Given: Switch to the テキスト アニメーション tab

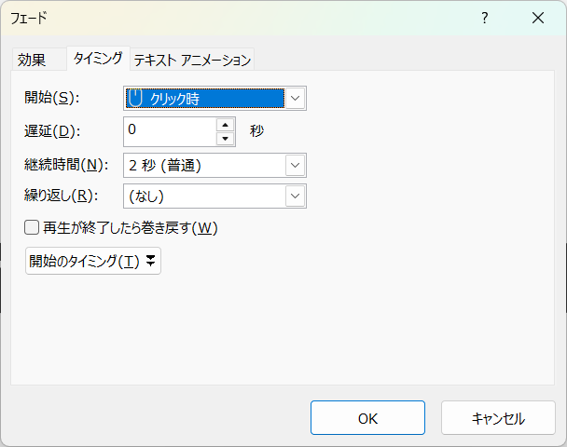Looking at the screenshot, I should (x=192, y=60).
